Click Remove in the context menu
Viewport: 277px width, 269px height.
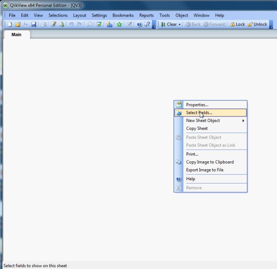(x=211, y=188)
